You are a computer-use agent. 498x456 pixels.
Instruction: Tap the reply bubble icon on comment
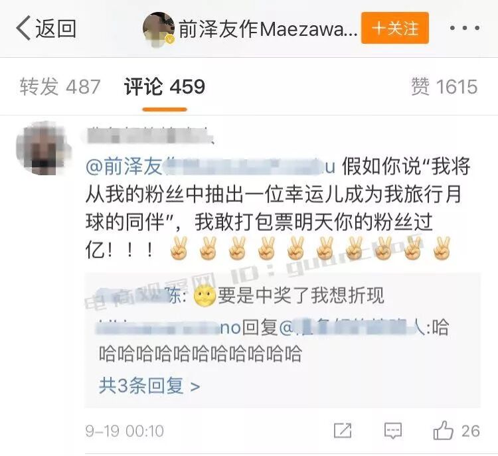coord(393,431)
